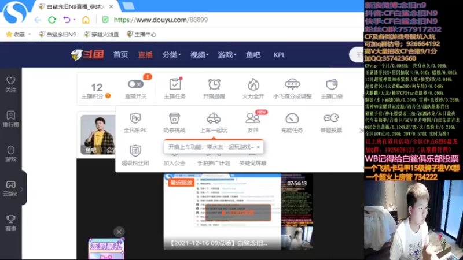Click the search box in the Douyu header

pyautogui.click(x=357, y=55)
